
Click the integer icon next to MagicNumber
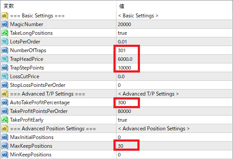tap(5, 24)
